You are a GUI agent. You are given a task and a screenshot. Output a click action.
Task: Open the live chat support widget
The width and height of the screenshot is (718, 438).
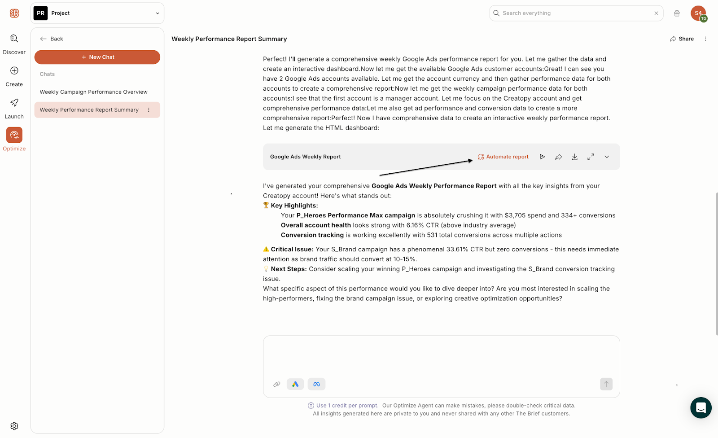(x=700, y=407)
